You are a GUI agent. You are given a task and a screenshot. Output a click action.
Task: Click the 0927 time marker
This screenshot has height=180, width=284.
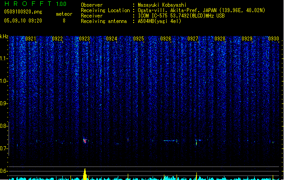coord(193,39)
